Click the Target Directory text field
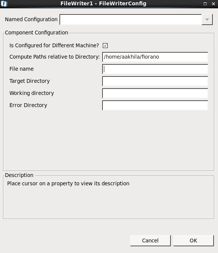This screenshot has width=218, height=253. click(155, 81)
